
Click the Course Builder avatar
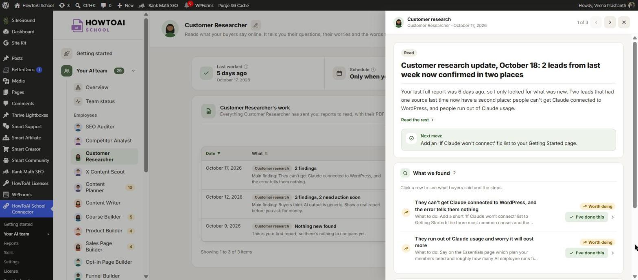coord(78,217)
